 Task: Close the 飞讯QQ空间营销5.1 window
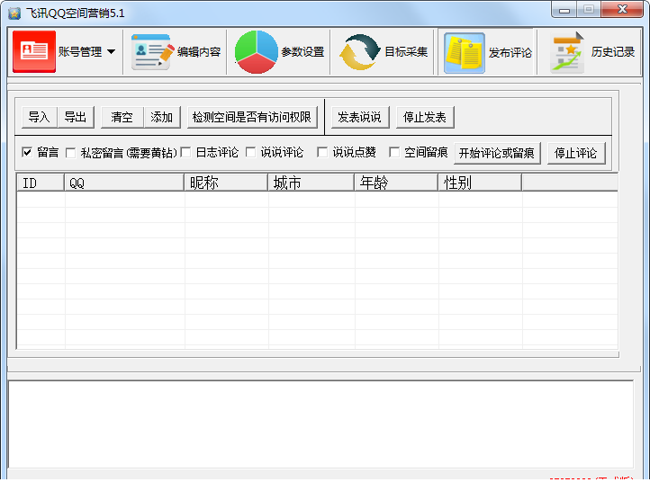click(622, 10)
